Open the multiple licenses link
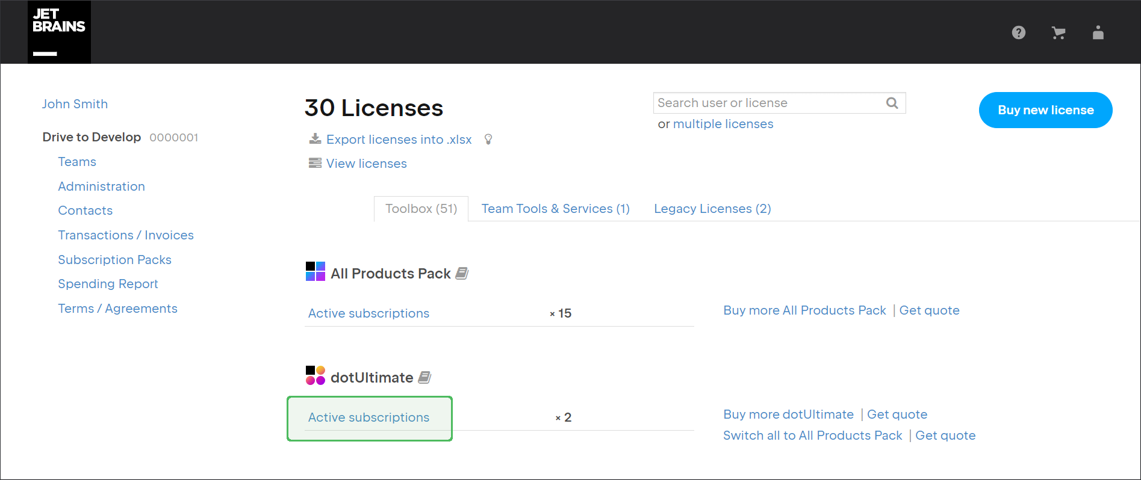The image size is (1141, 480). coord(723,124)
